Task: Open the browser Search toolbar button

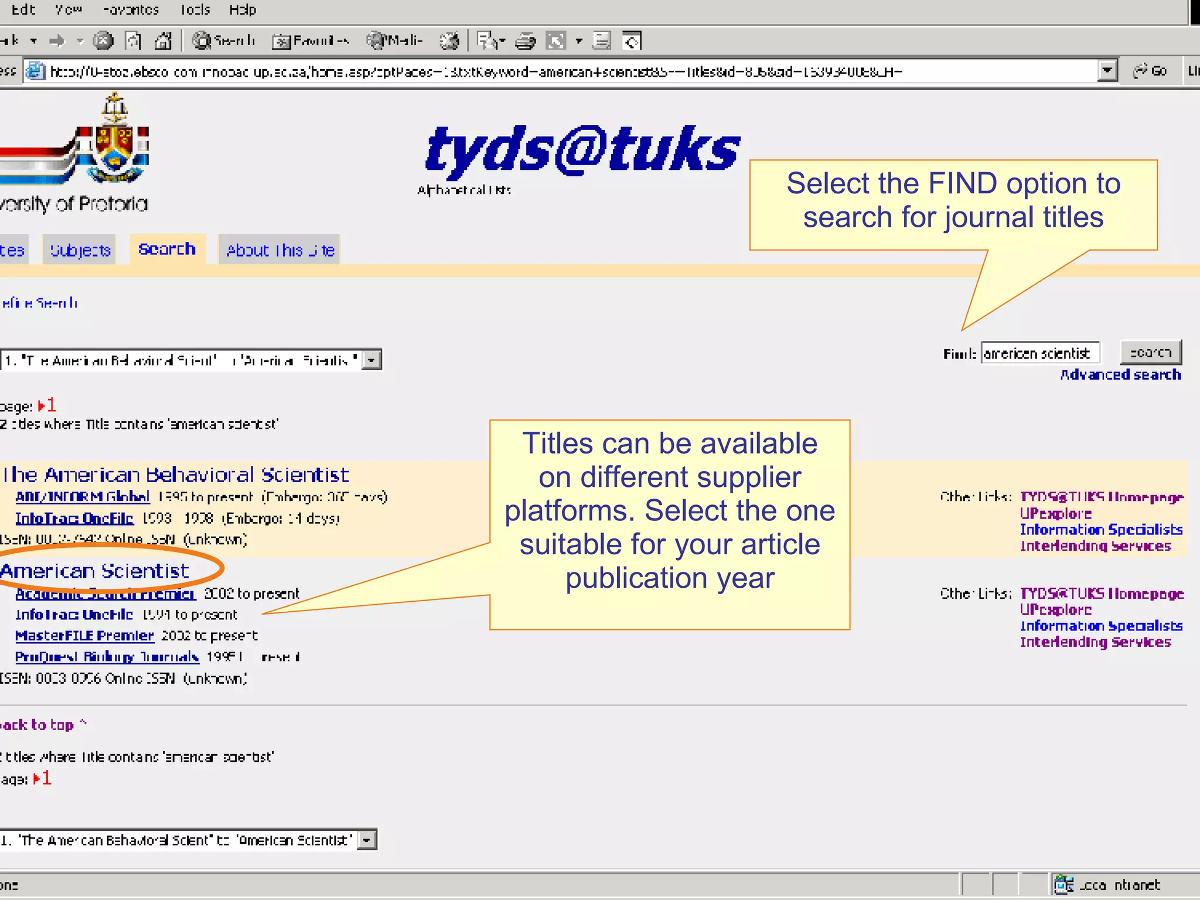Action: [x=223, y=40]
